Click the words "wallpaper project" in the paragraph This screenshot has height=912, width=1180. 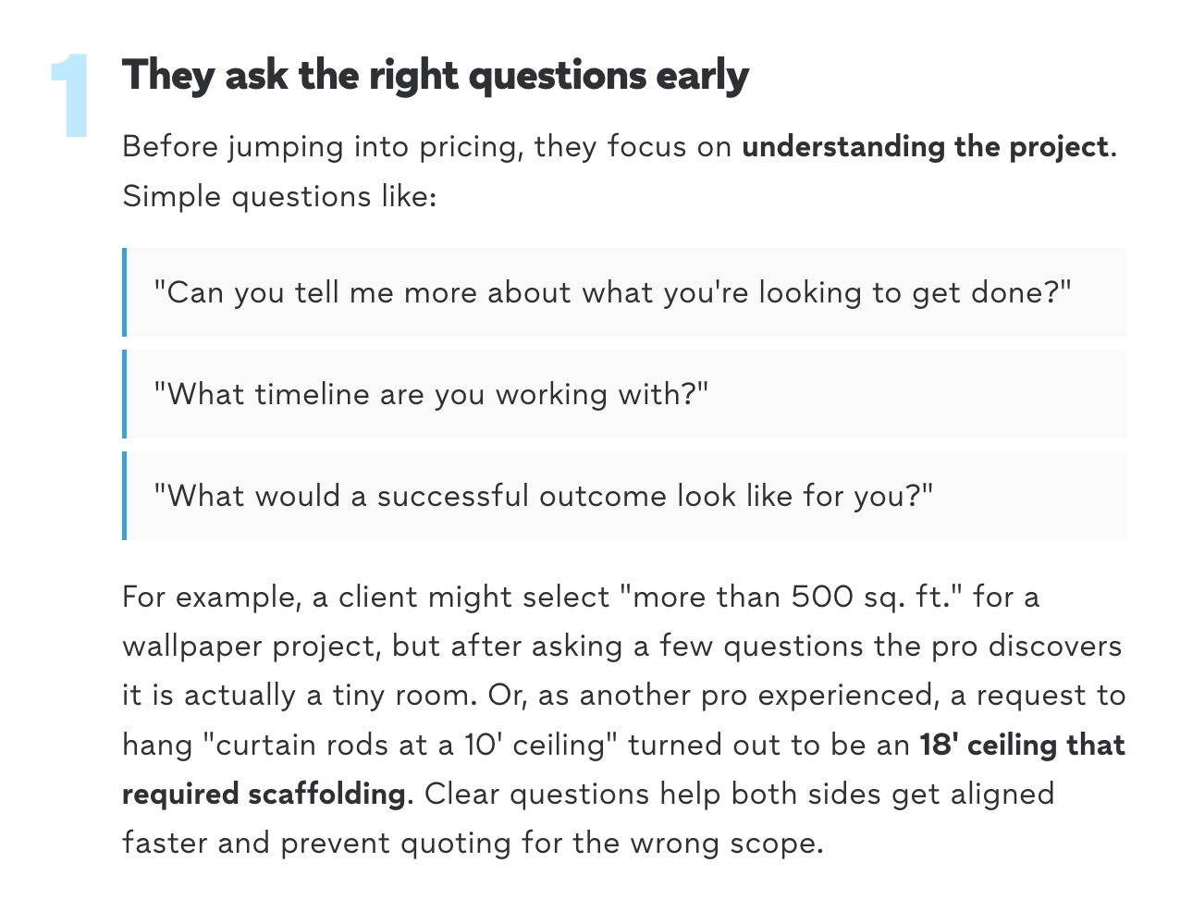[252, 647]
